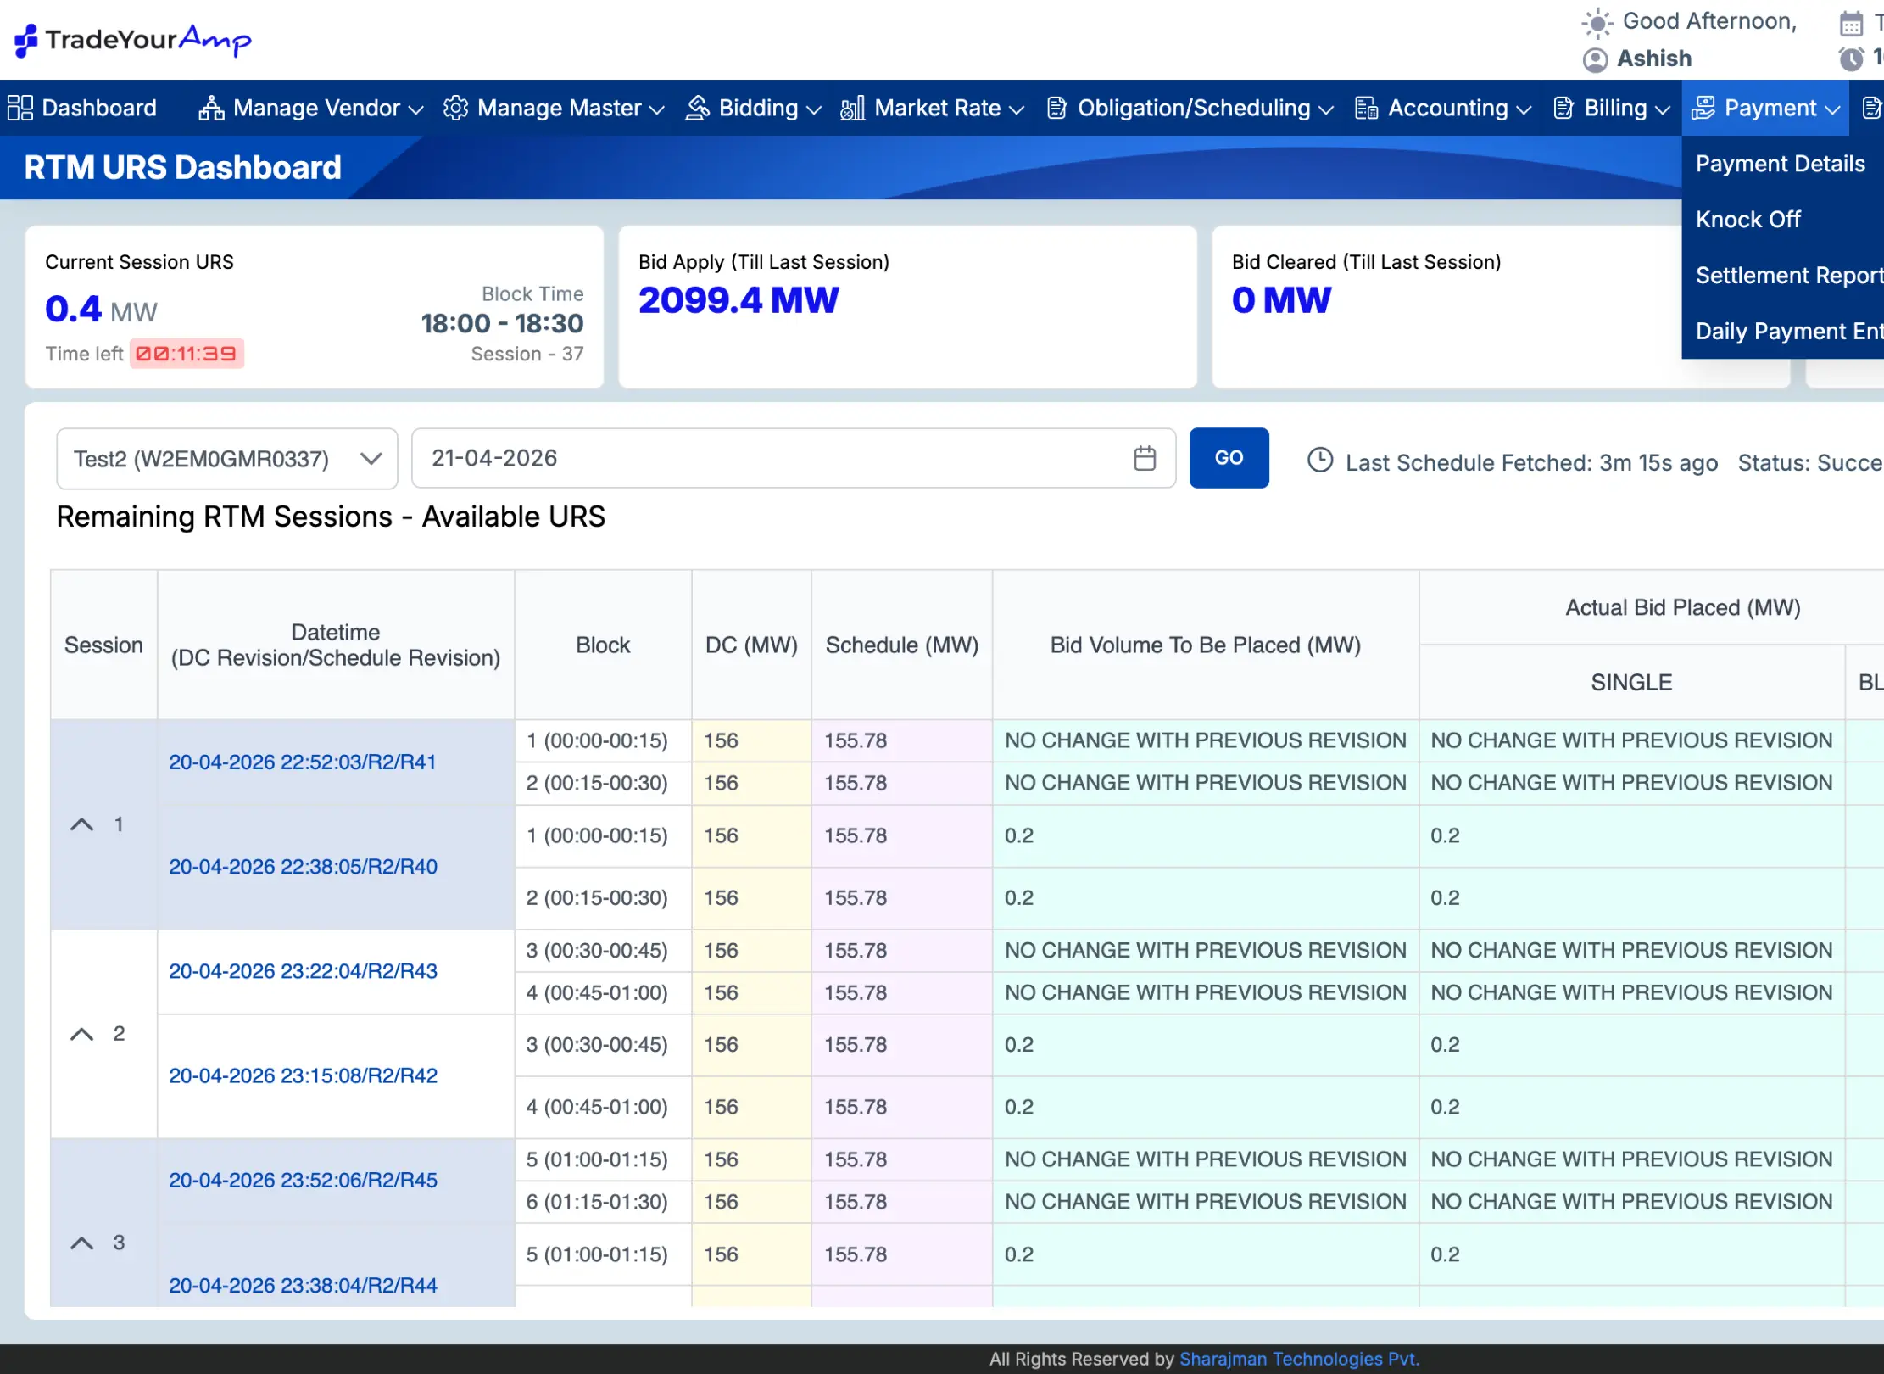Image resolution: width=1884 pixels, height=1374 pixels.
Task: Open the date picker calendar icon
Action: coord(1145,458)
